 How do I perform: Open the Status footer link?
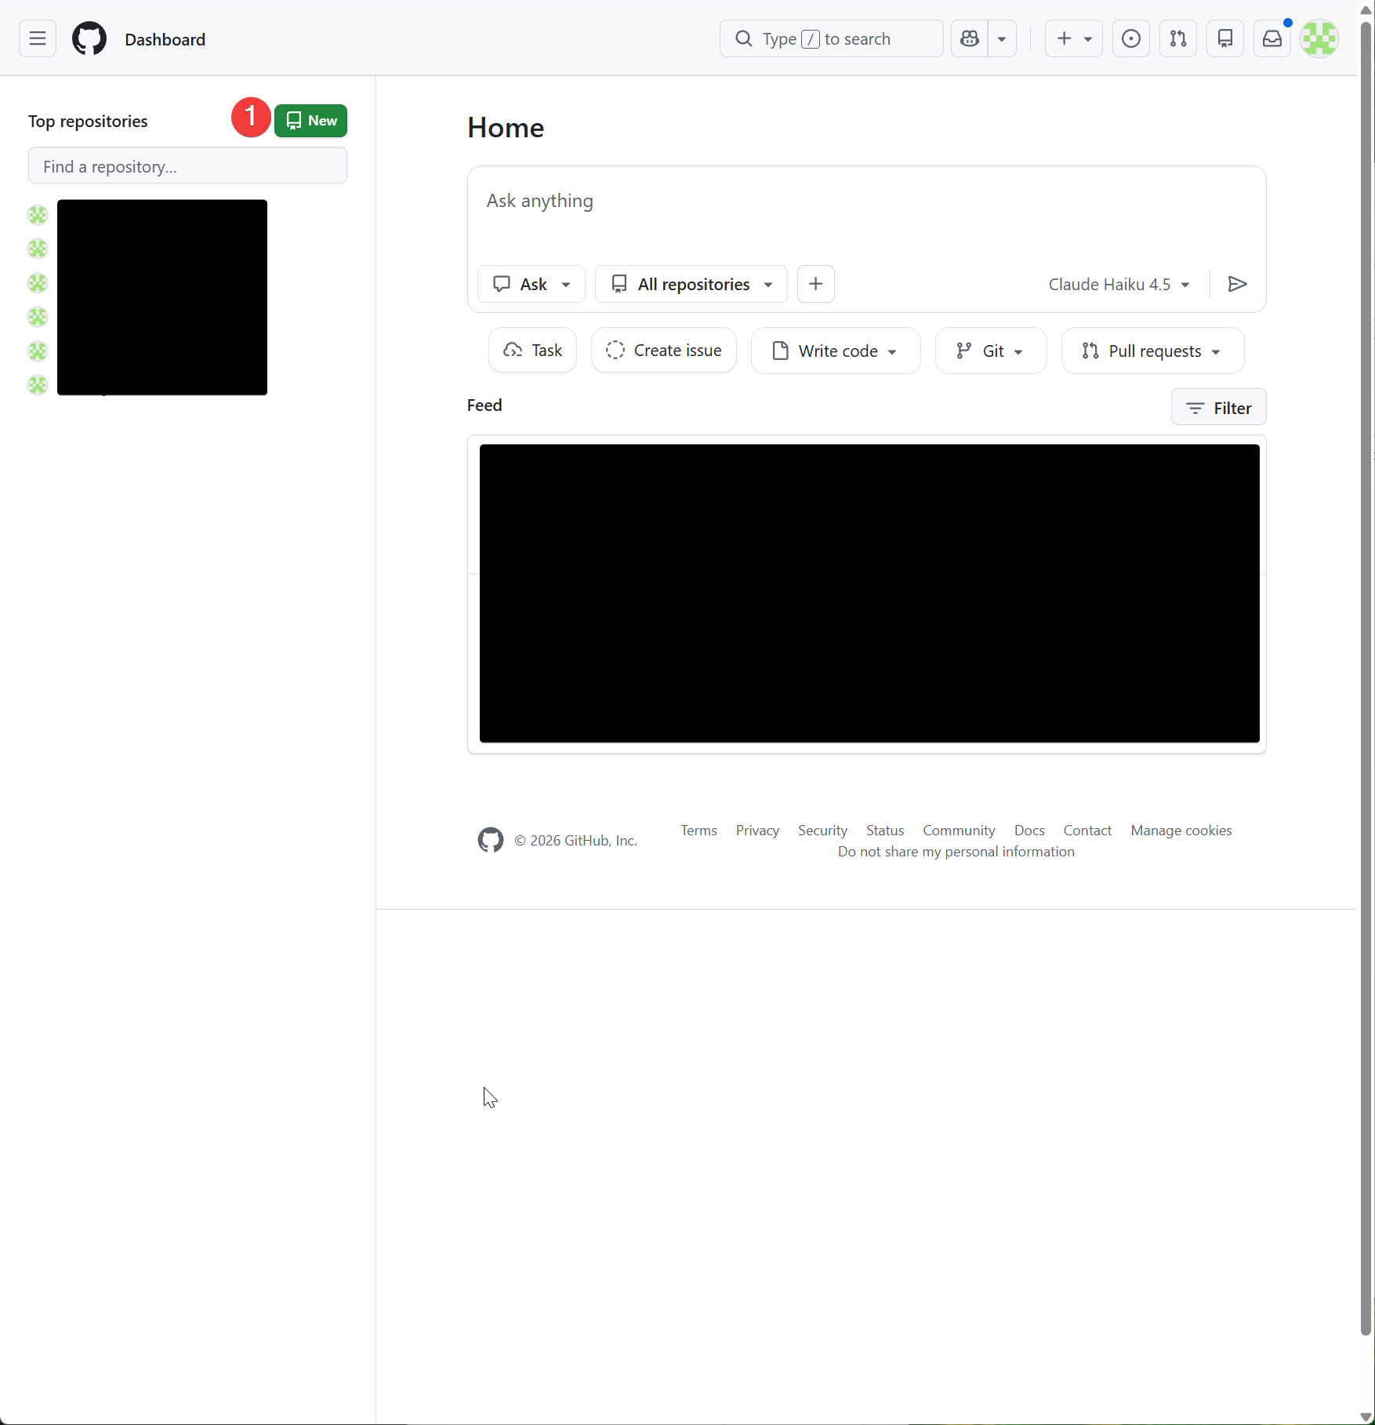tap(885, 830)
